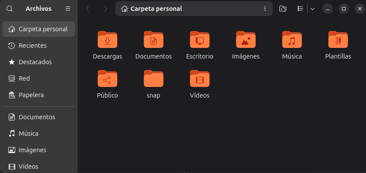This screenshot has height=173, width=366.
Task: Select Carpeta personal in the sidebar
Action: coord(39,29)
